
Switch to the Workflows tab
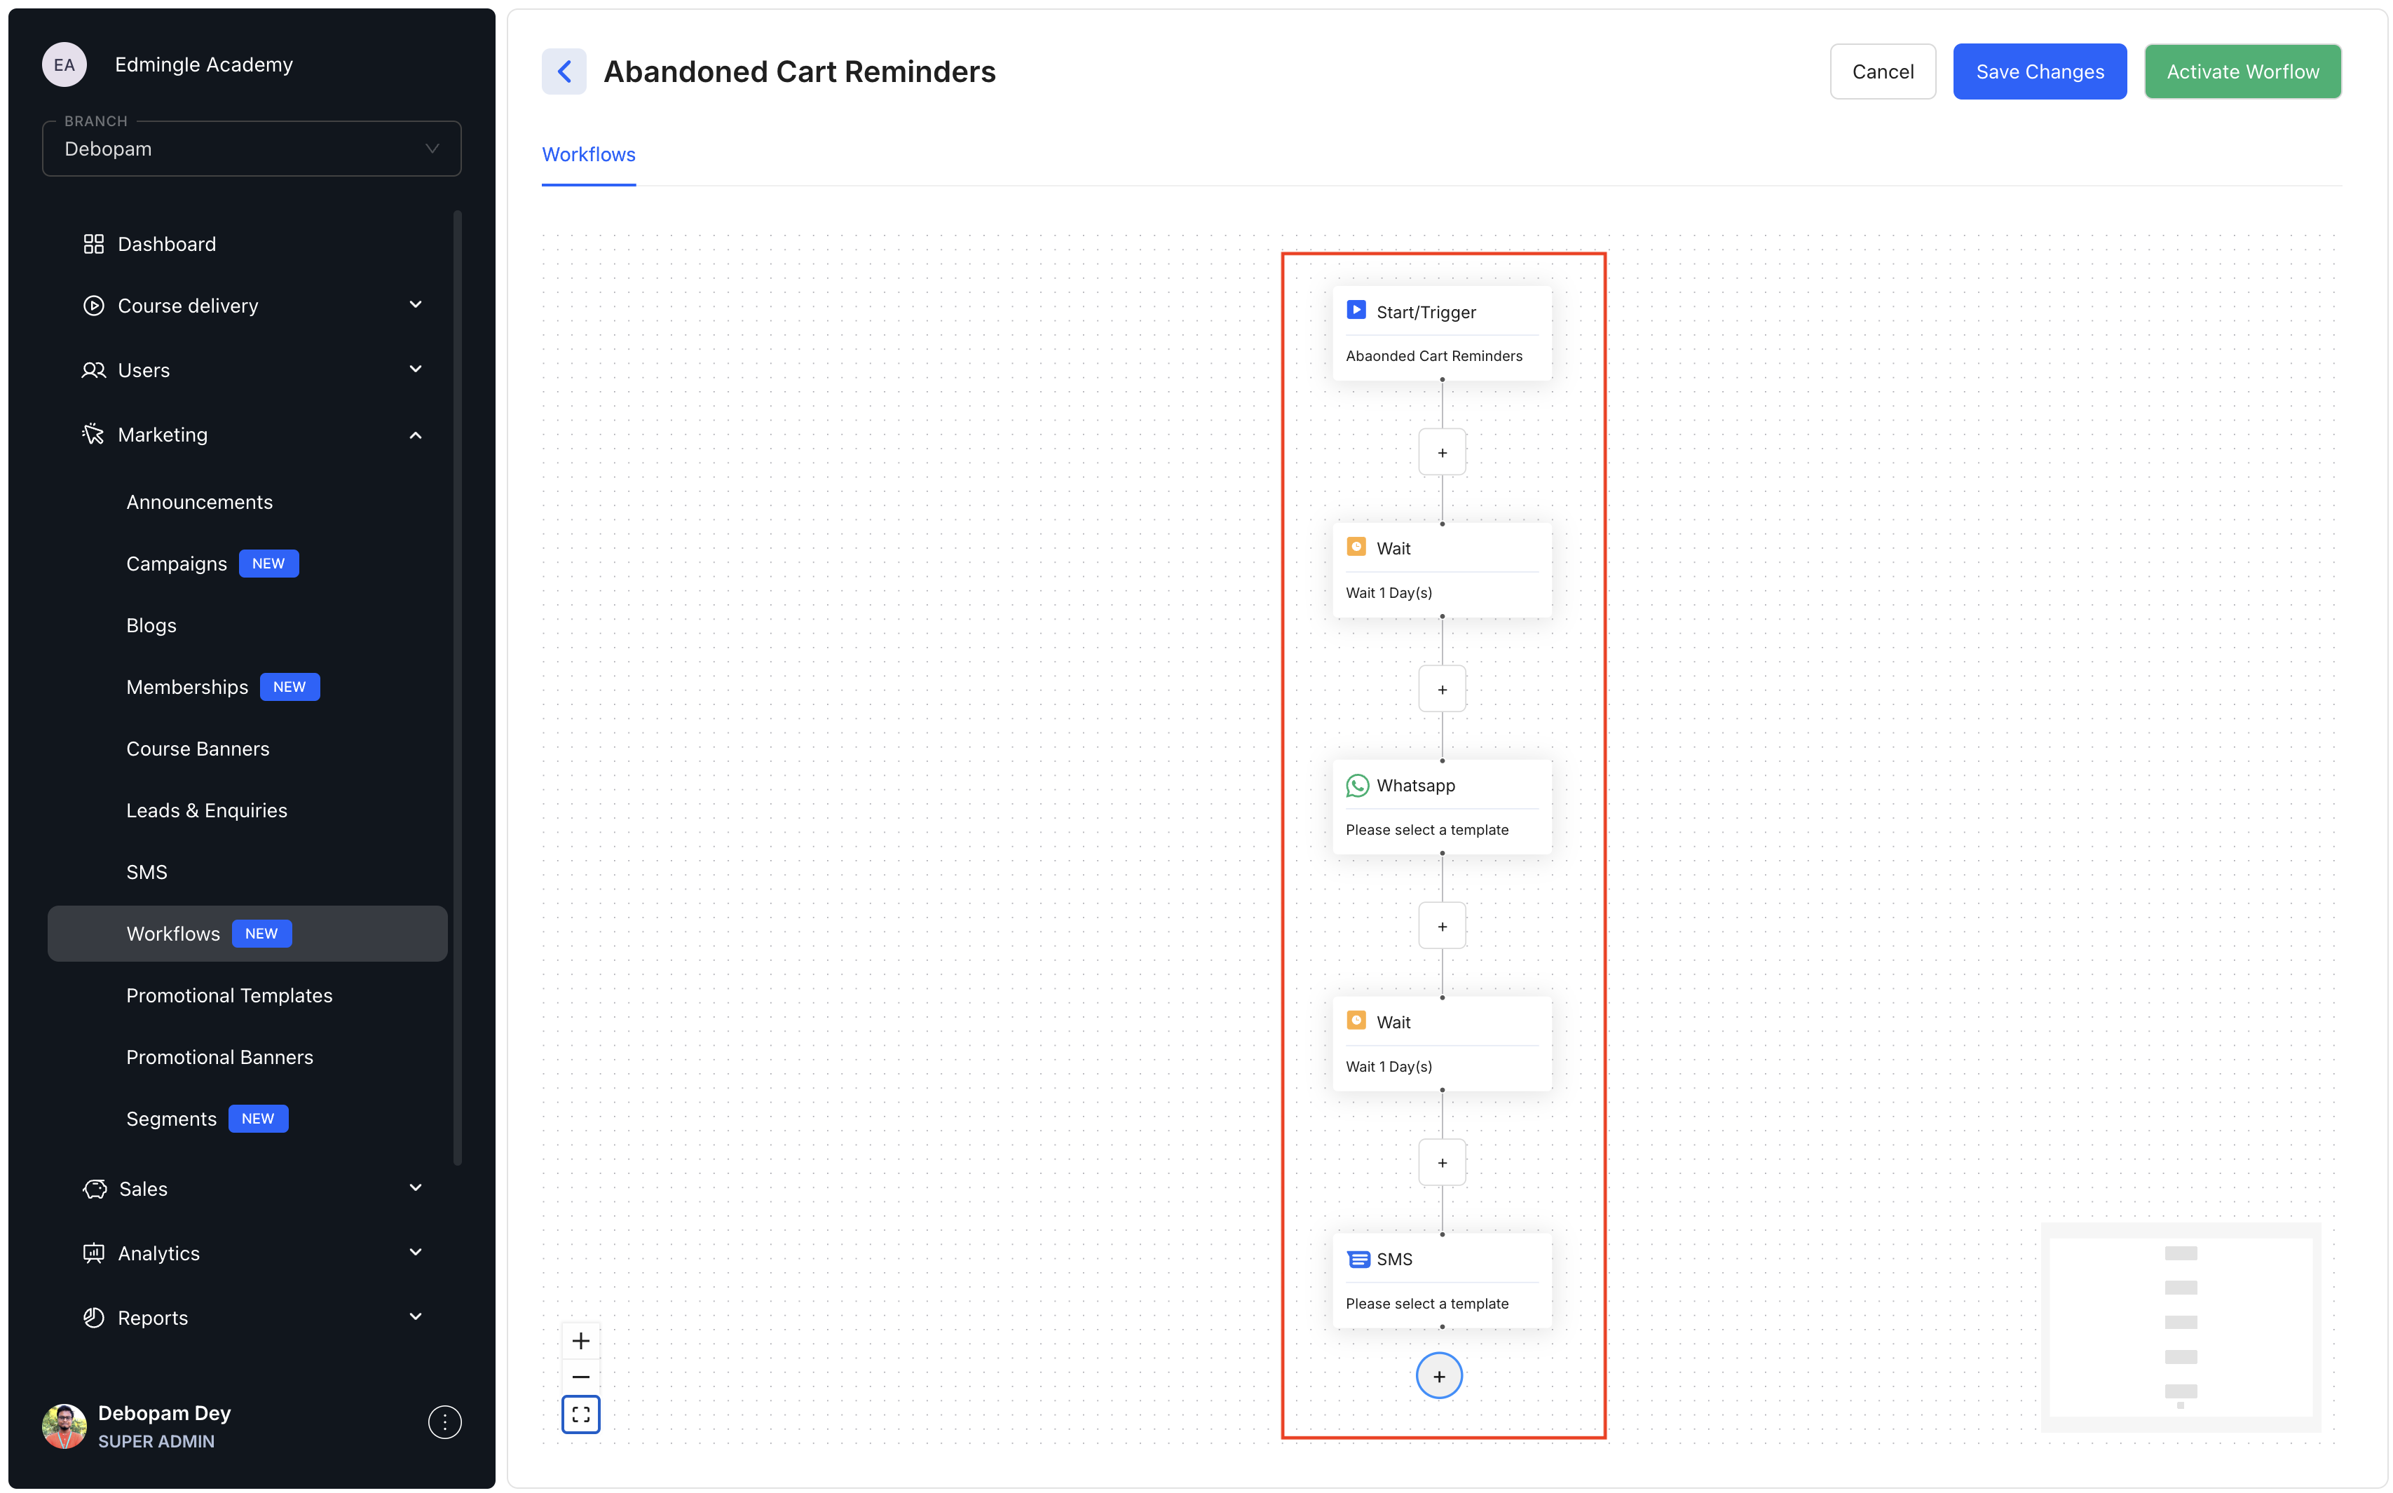coord(588,155)
